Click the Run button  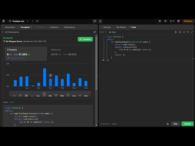pyautogui.click(x=175, y=124)
